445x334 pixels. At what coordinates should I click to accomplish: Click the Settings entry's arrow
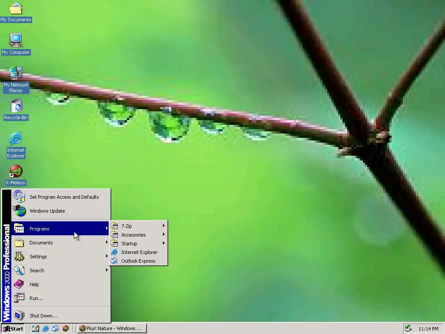point(106,256)
